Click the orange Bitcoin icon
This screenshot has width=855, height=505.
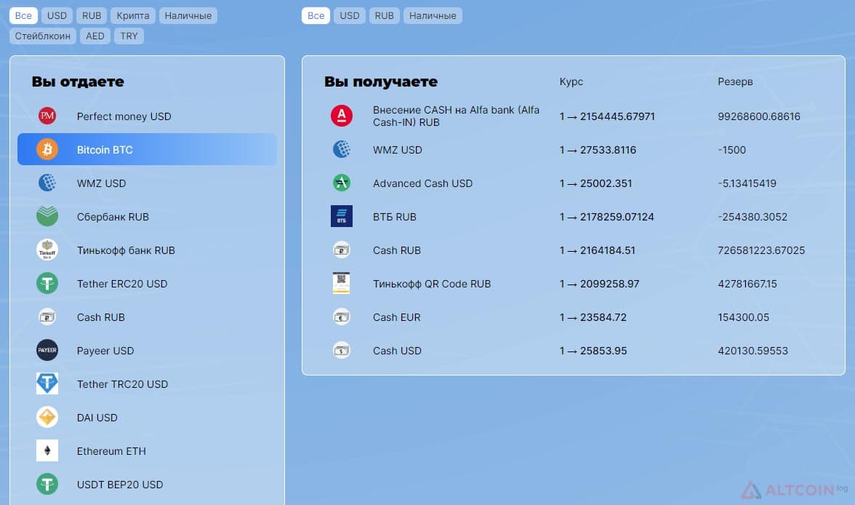tap(47, 149)
